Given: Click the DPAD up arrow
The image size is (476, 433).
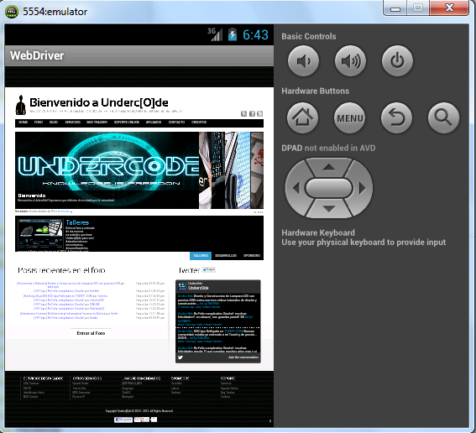Looking at the screenshot, I should click(x=329, y=167).
